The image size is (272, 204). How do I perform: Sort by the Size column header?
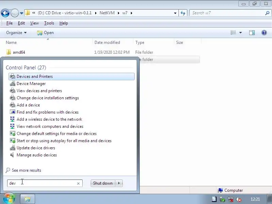tap(180, 42)
